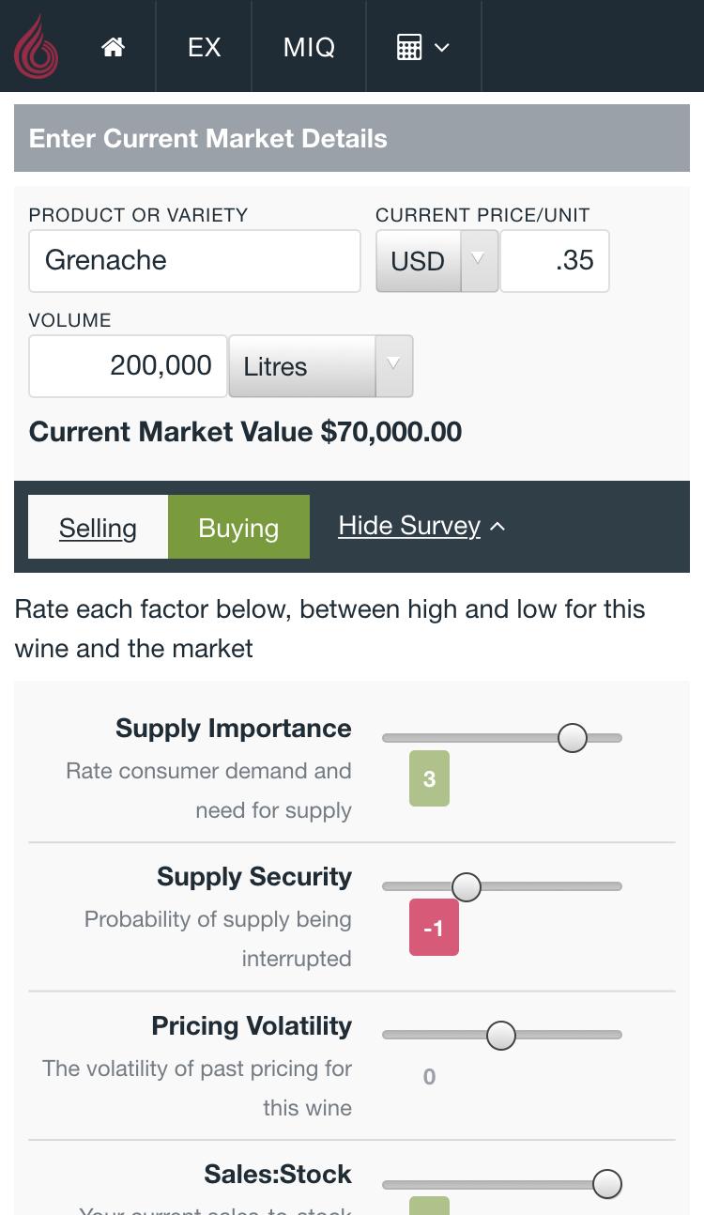Click the Product or Variety field
Screen dimensions: 704x1215
point(195,261)
